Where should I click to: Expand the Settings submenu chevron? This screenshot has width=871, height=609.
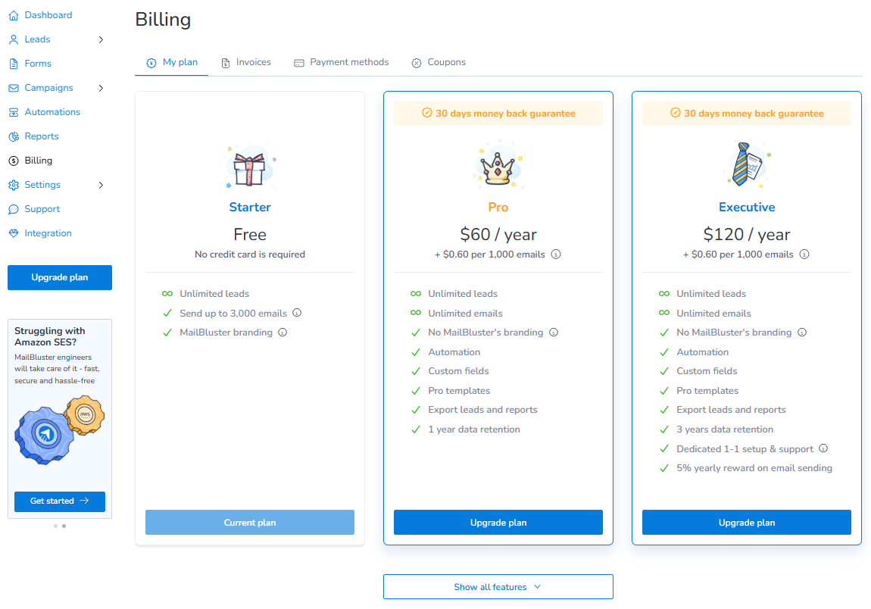(101, 185)
